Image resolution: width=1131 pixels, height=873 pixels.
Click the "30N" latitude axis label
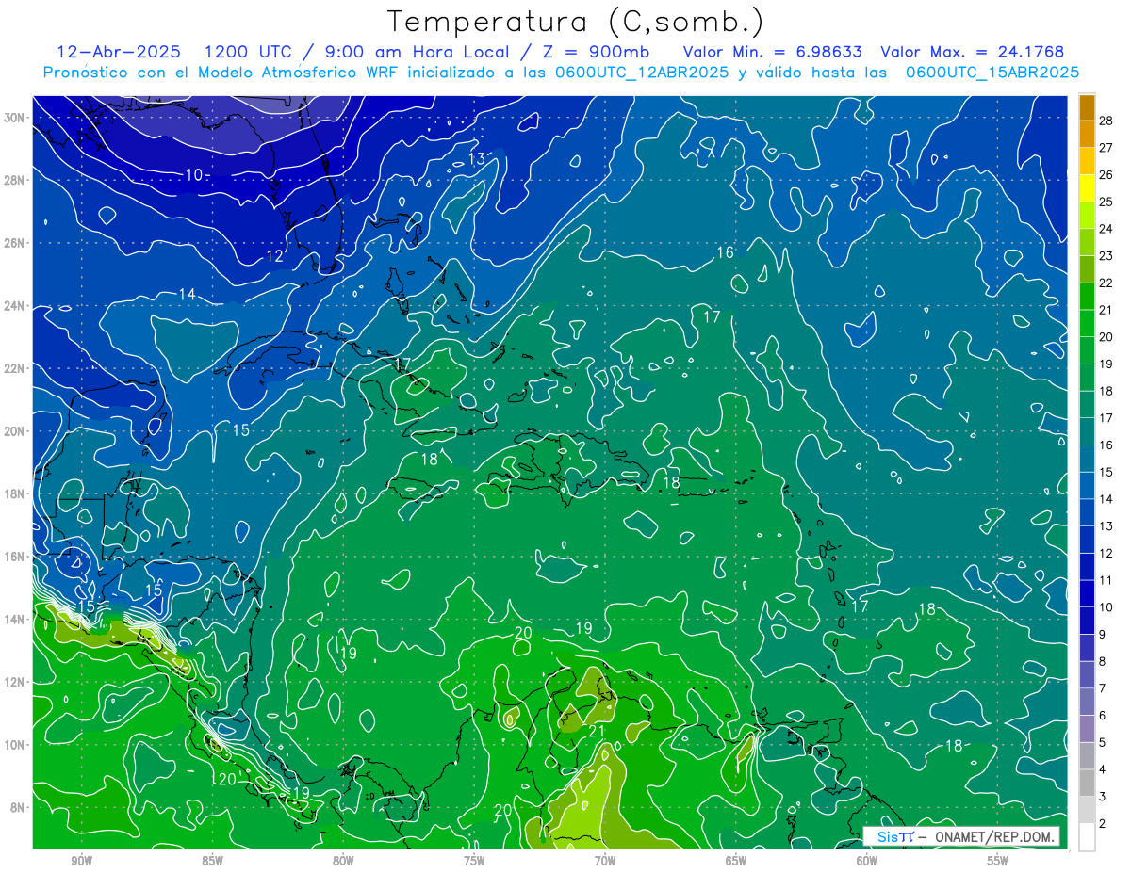click(x=13, y=118)
